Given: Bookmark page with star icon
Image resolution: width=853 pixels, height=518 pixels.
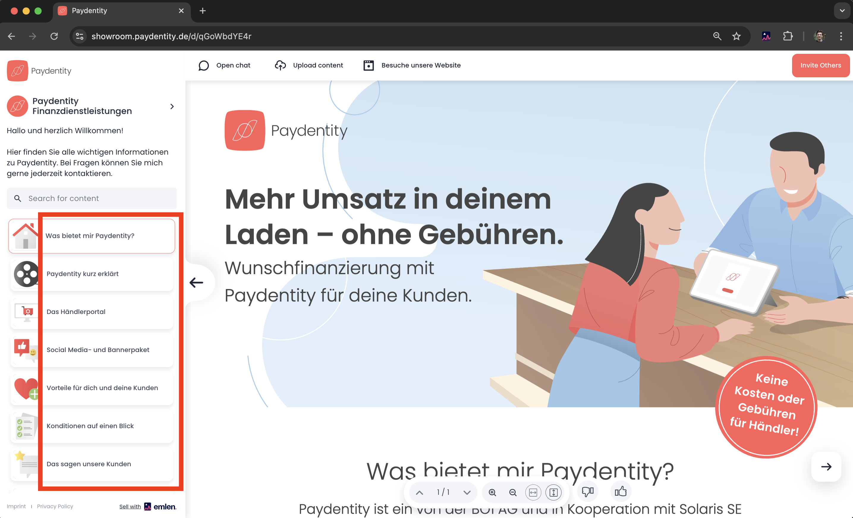Looking at the screenshot, I should (736, 36).
